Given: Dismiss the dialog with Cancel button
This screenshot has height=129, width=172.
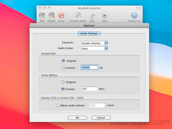Looking at the screenshot, I should (101, 118).
